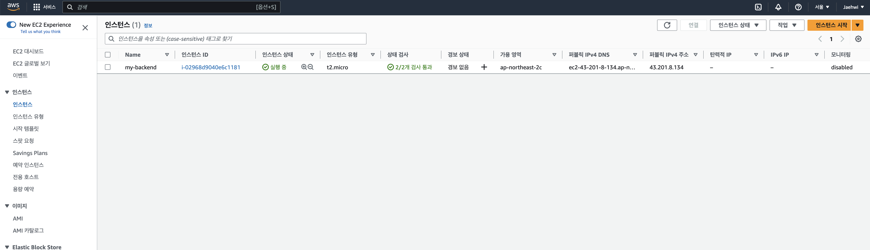This screenshot has width=870, height=250.
Task: Open EC2 Dashboard in sidebar
Action: tap(28, 51)
